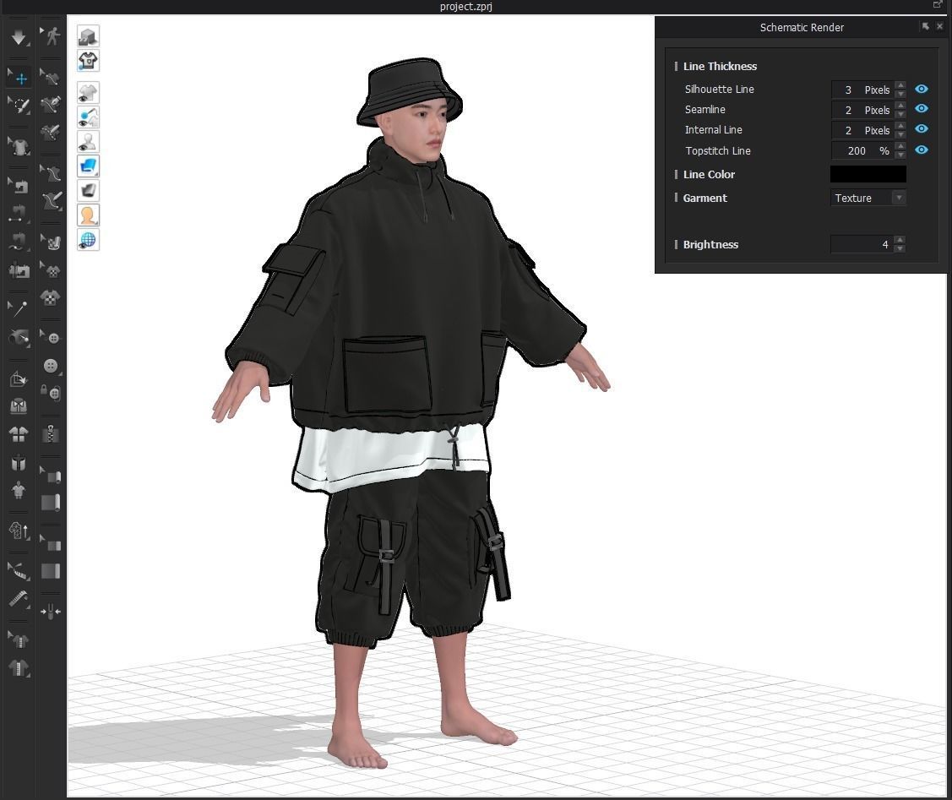Open the Garment Texture dropdown
952x800 pixels.
pos(899,198)
